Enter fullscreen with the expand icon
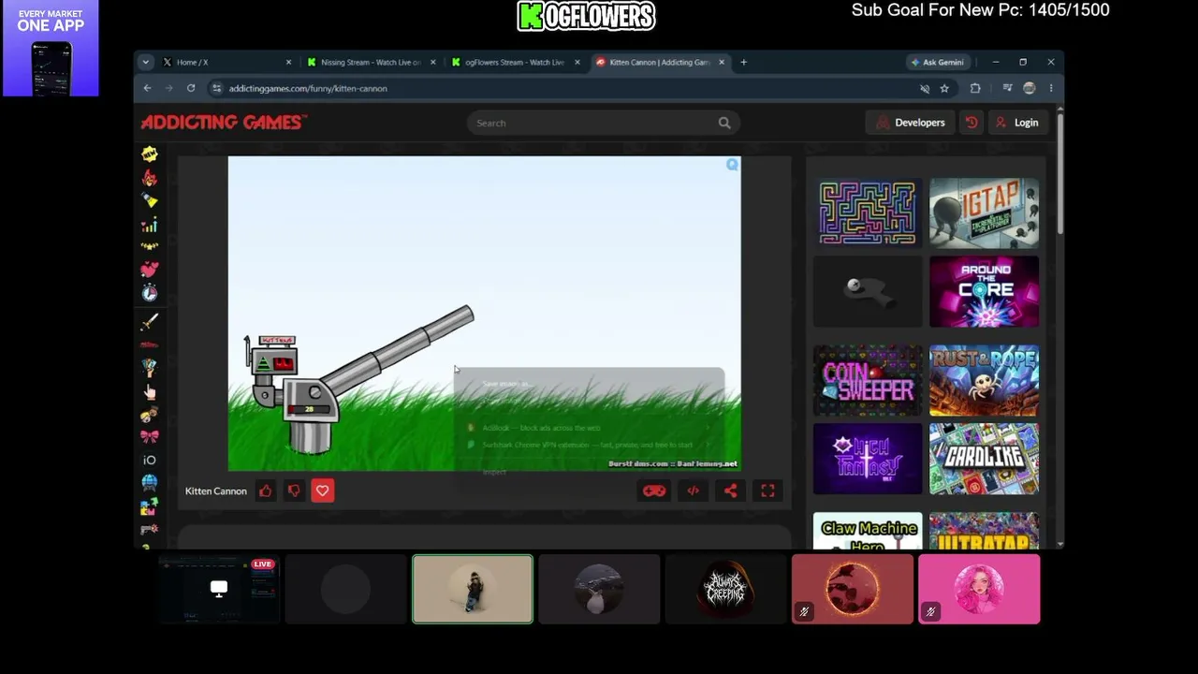Viewport: 1198px width, 674px height. (x=767, y=491)
